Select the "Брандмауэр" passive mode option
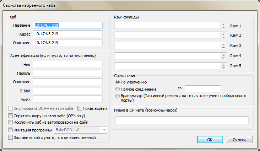 [x=118, y=96]
